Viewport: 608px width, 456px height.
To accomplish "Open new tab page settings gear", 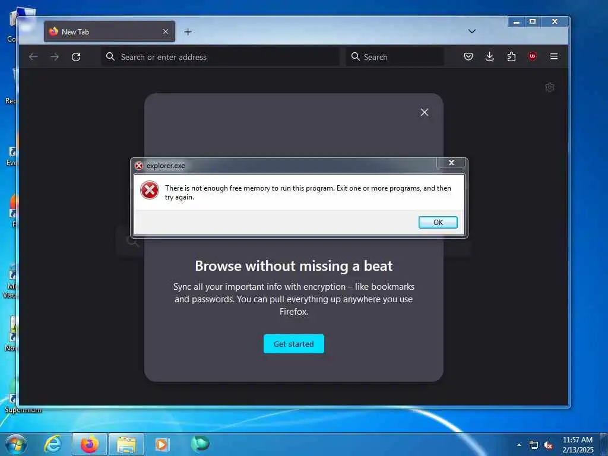I will [x=549, y=87].
